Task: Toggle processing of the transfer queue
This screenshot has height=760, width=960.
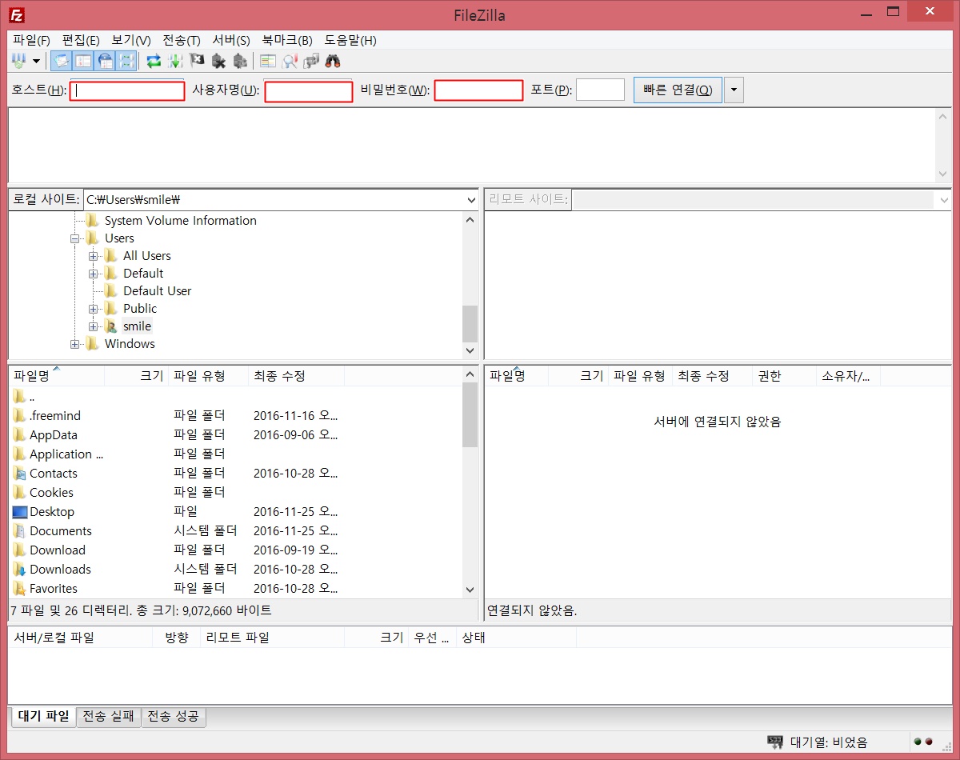Action: point(175,61)
